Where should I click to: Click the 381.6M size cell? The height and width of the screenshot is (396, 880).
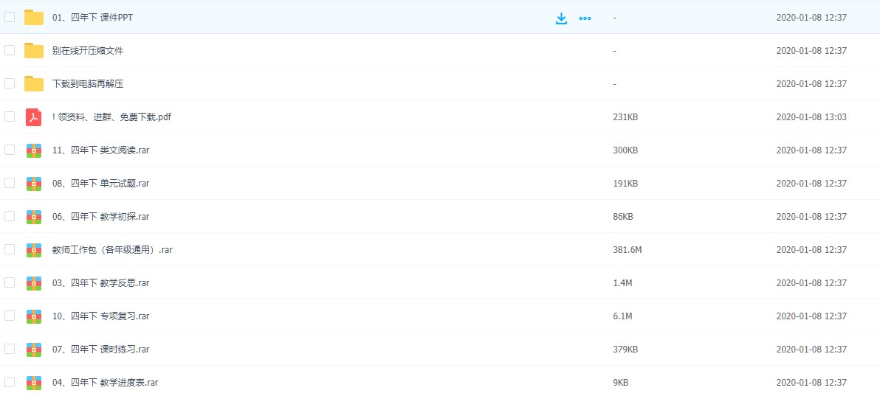(x=627, y=250)
